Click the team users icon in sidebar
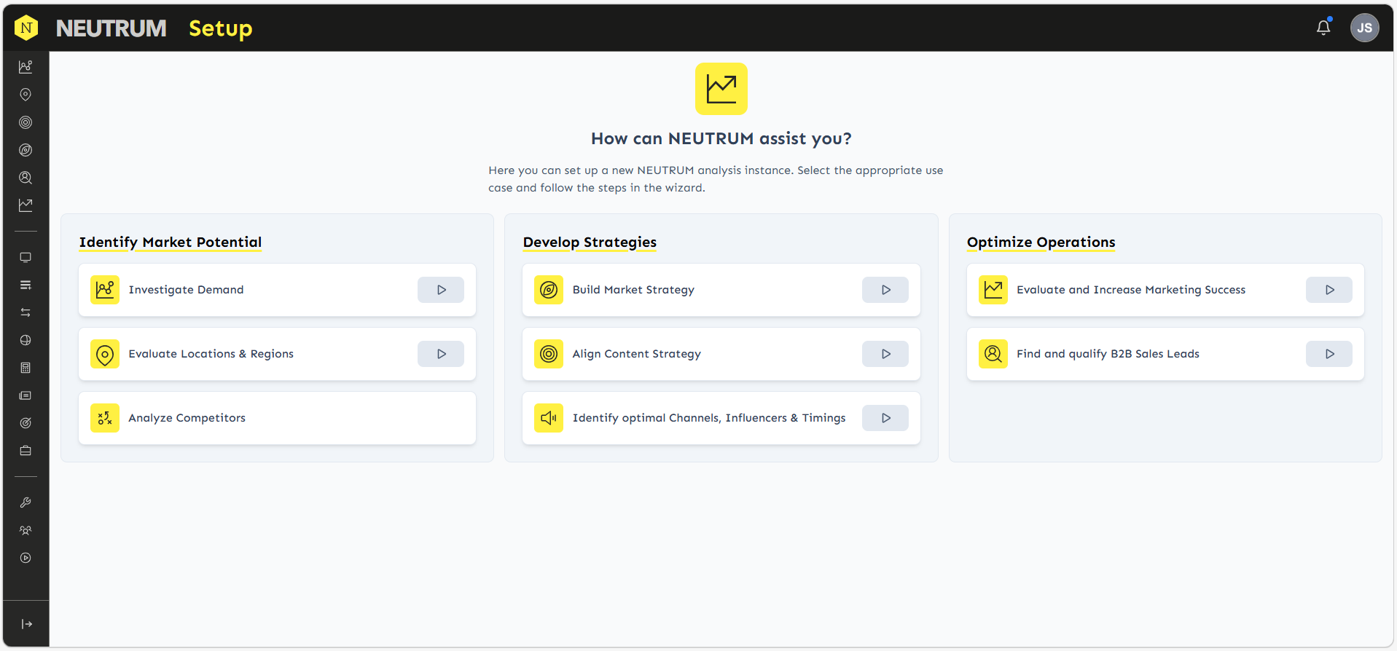The width and height of the screenshot is (1397, 651). pos(26,530)
